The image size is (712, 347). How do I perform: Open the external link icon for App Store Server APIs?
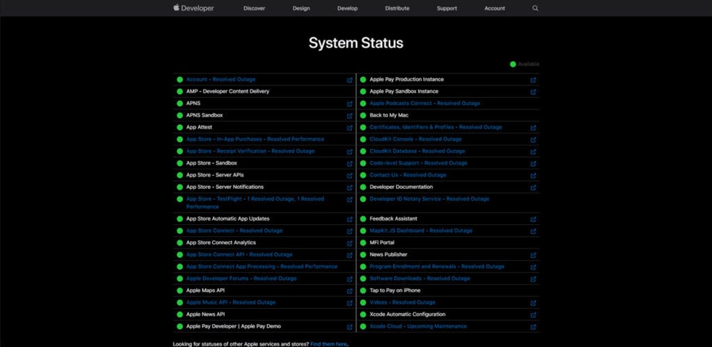(x=350, y=176)
